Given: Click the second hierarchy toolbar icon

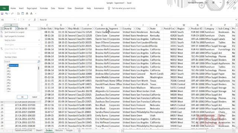Looking at the screenshot, I should click(x=31, y=14).
